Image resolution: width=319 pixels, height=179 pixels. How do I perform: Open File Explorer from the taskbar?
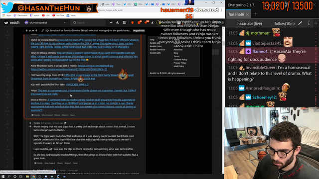point(27,177)
